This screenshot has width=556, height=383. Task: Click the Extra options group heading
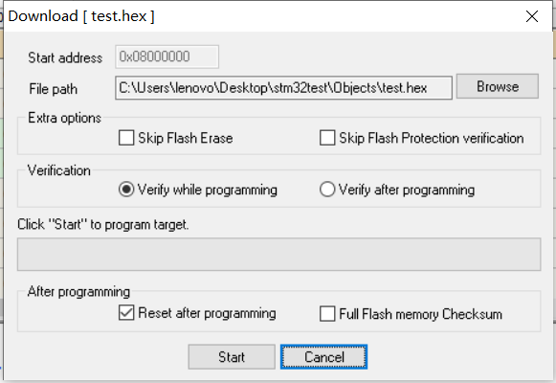(64, 118)
